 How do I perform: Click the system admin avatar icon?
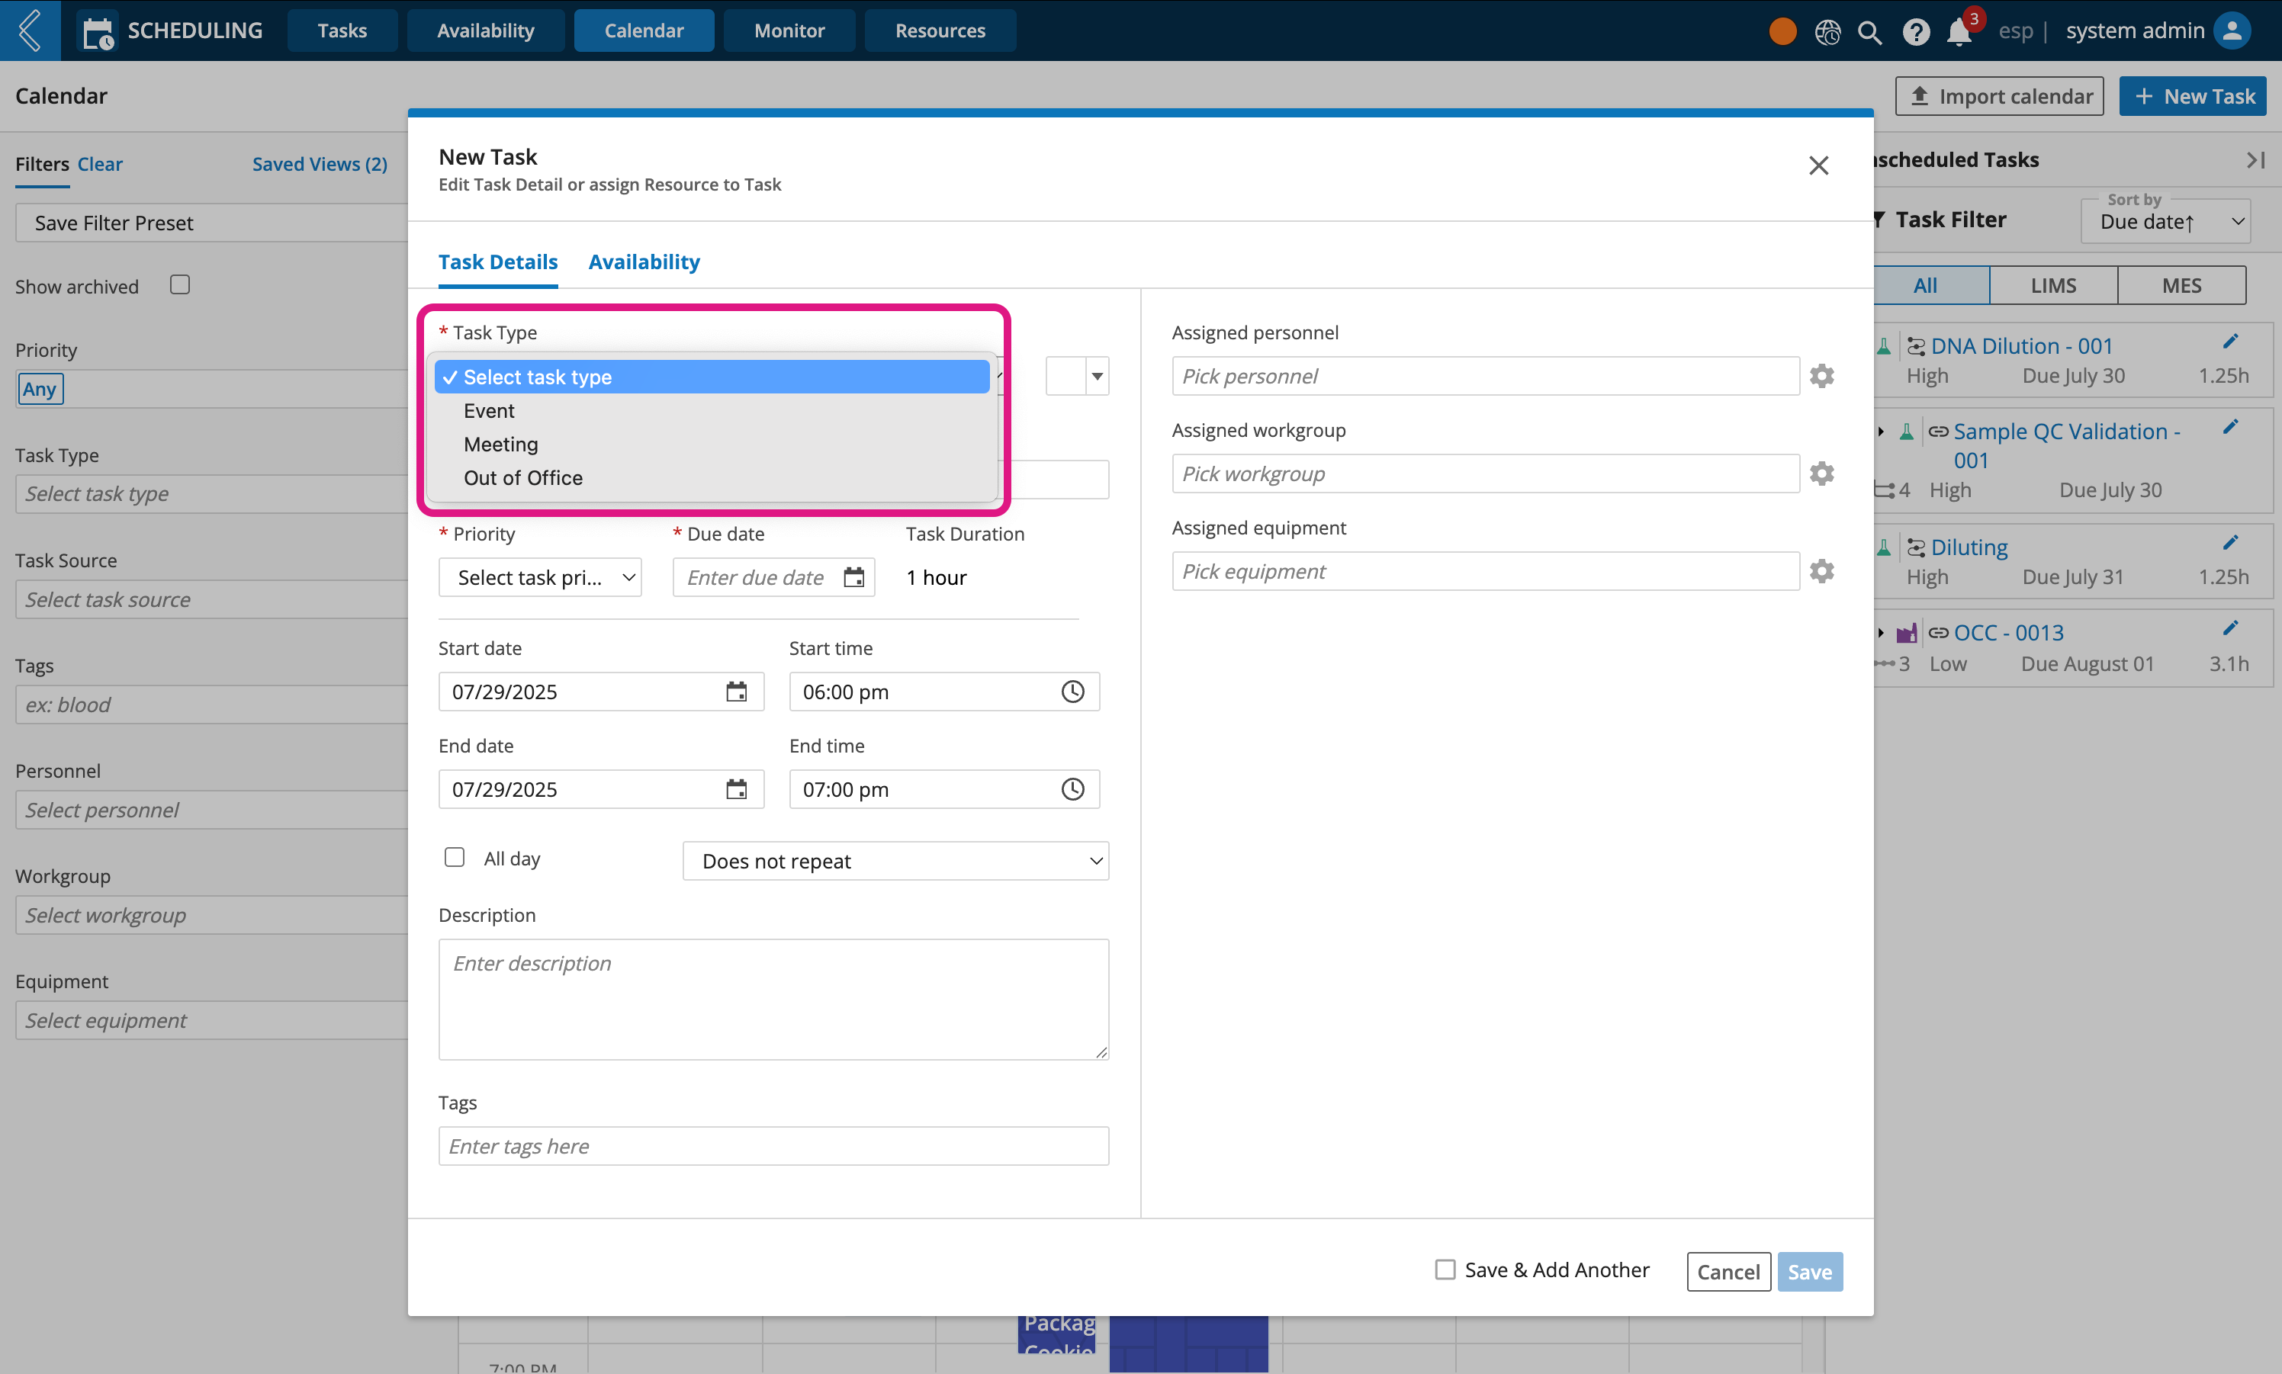pos(2233,30)
